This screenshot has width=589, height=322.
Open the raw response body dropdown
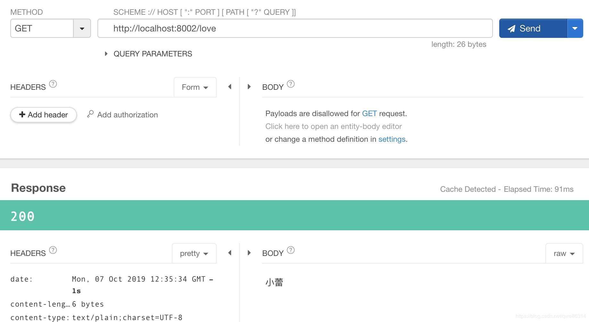pyautogui.click(x=564, y=253)
